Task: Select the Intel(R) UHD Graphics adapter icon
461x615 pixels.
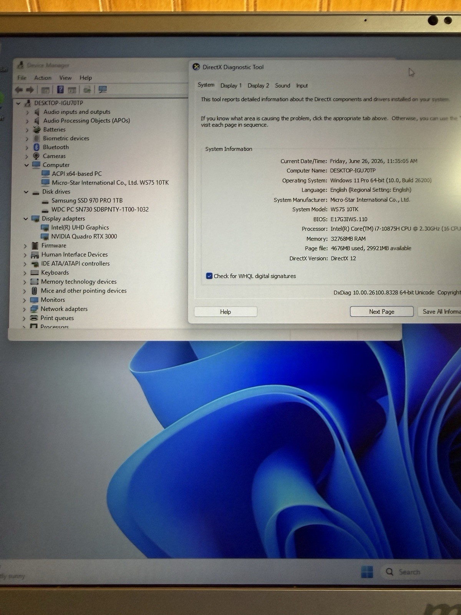Action: tap(45, 228)
